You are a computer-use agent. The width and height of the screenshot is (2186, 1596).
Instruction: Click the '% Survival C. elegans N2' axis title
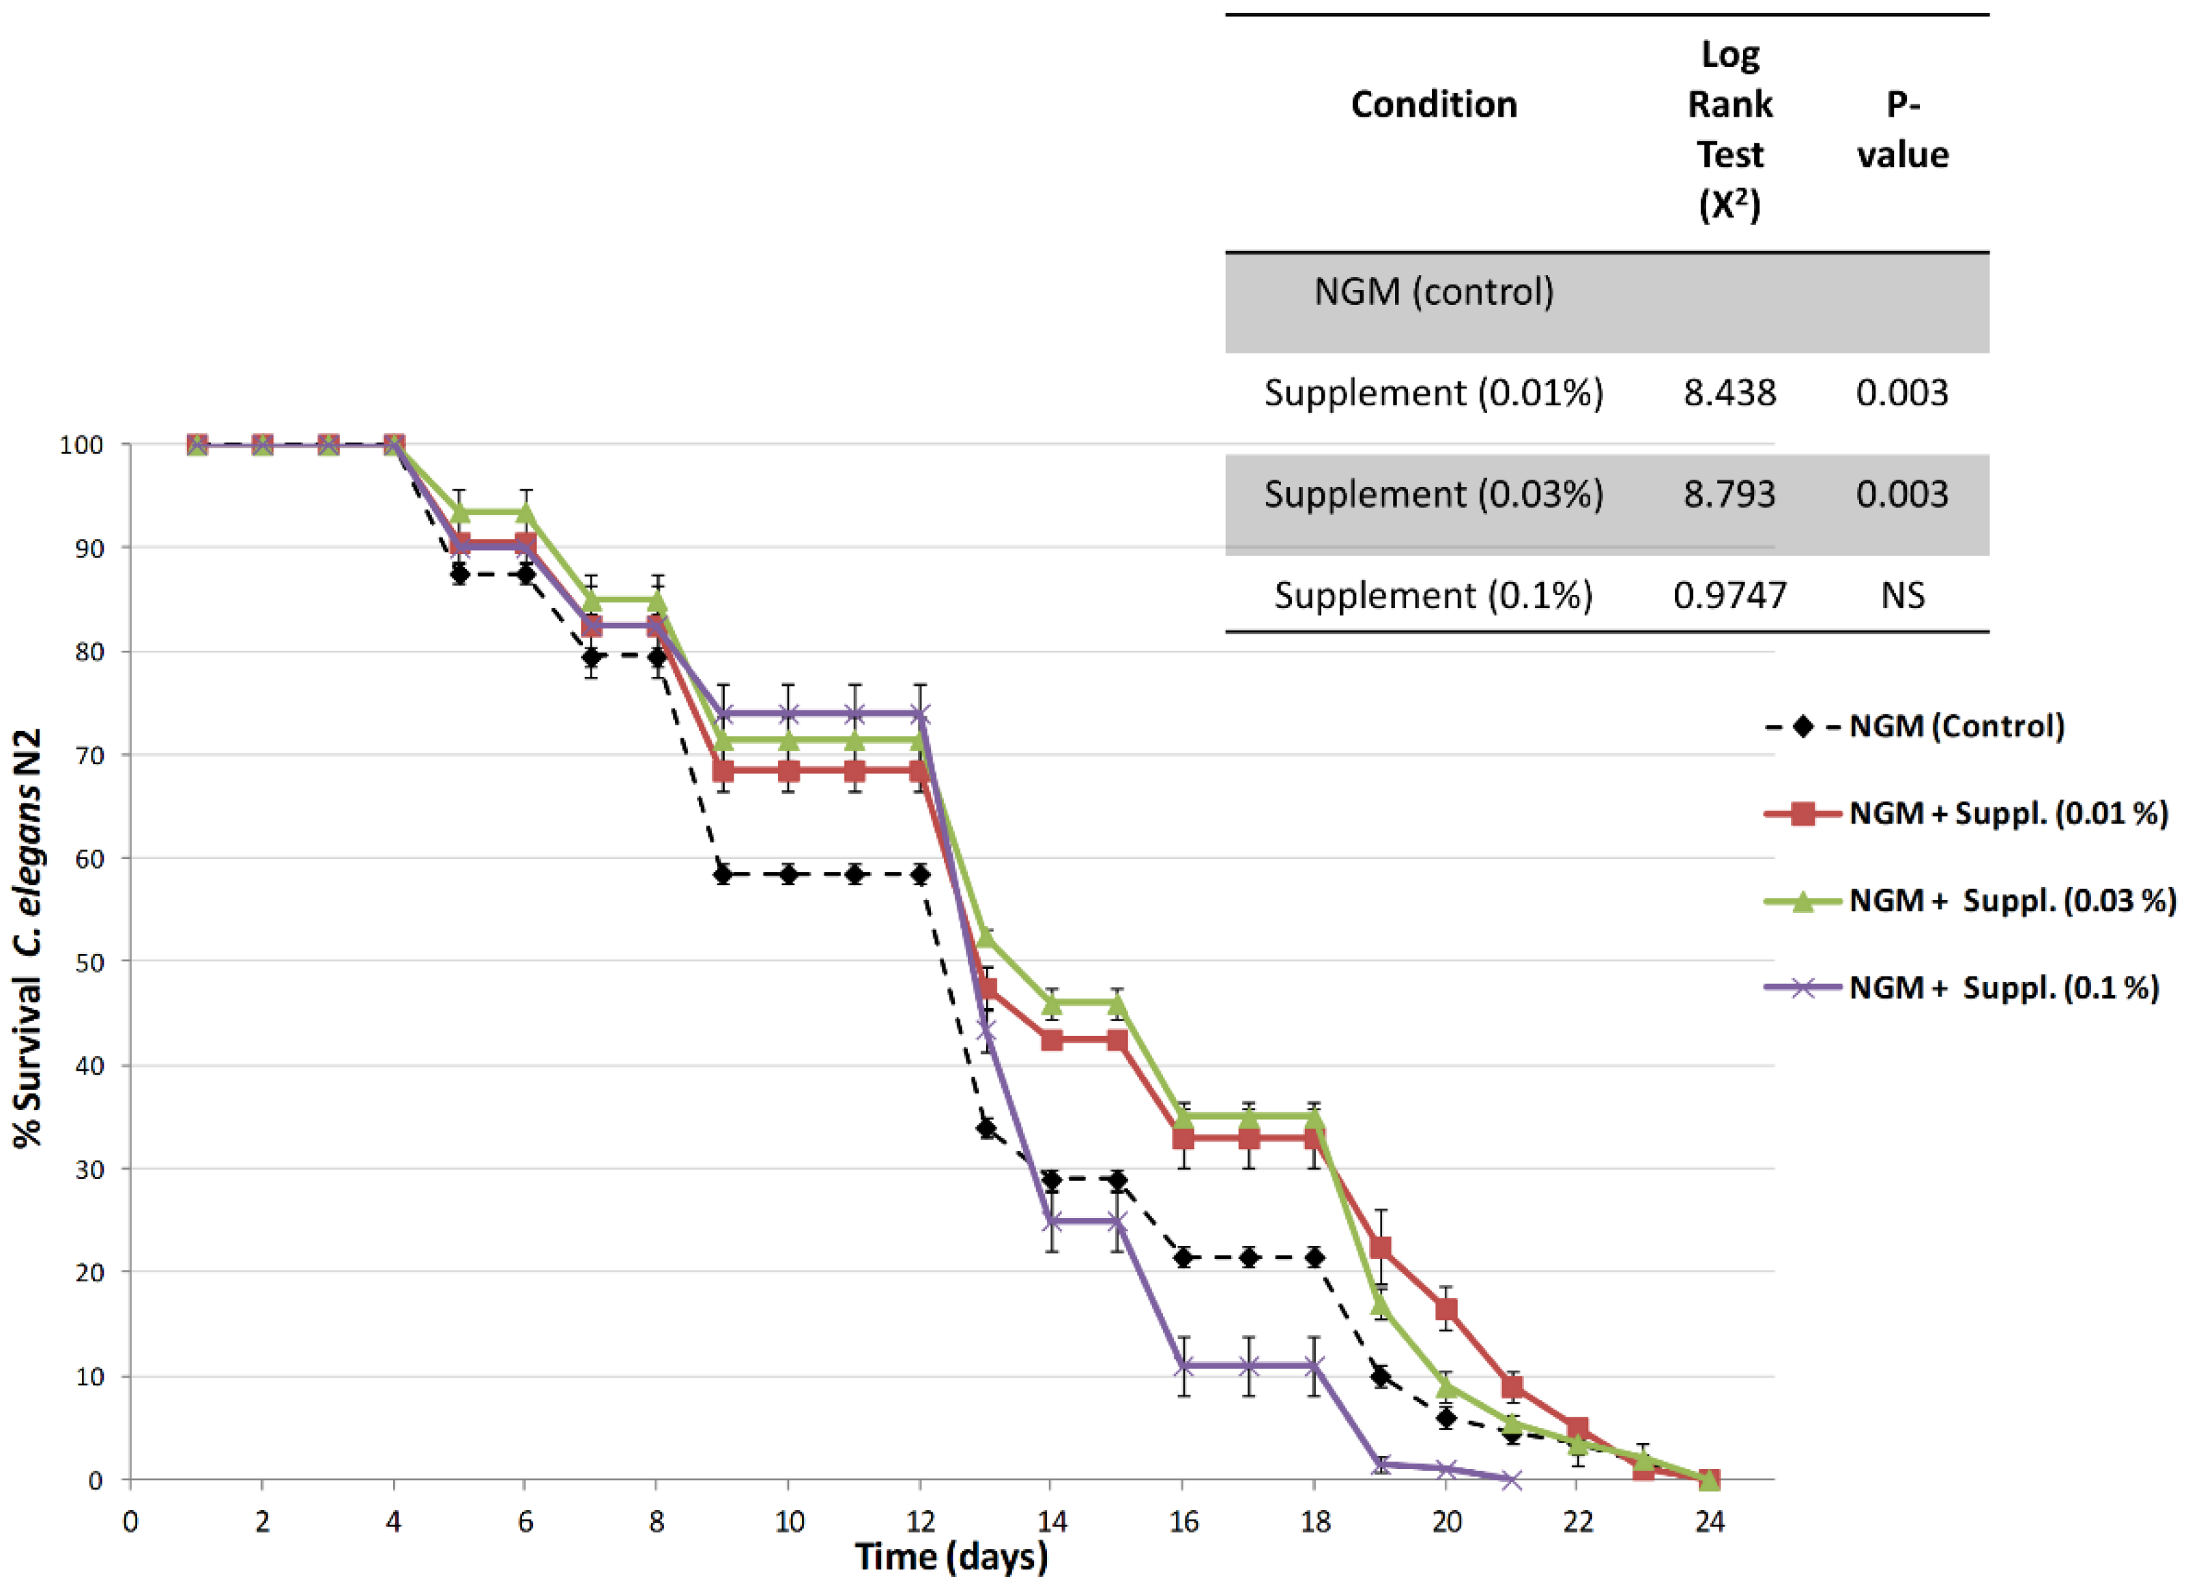[x=29, y=937]
